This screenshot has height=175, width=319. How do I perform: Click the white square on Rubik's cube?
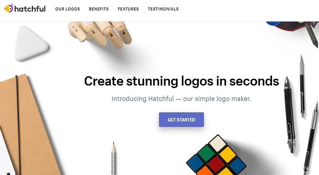click(x=218, y=143)
